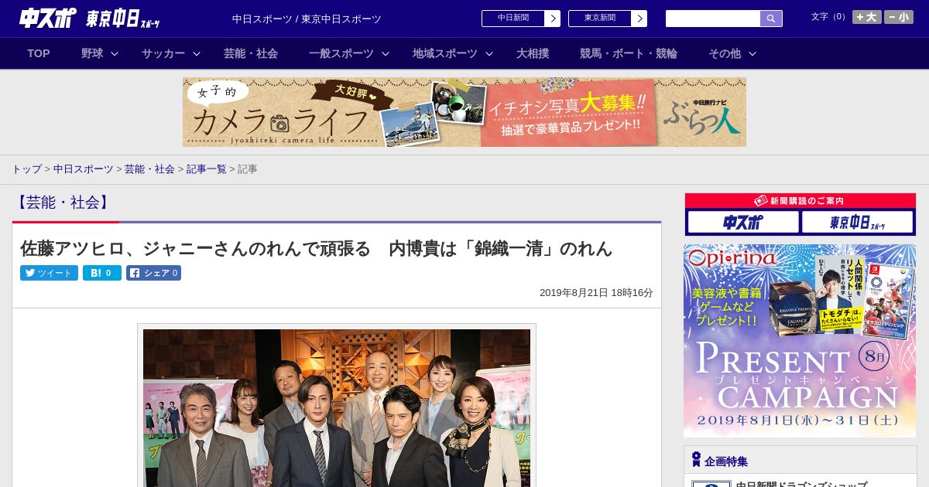Click the トップ breadcrumb link
929x487 pixels.
(26, 169)
